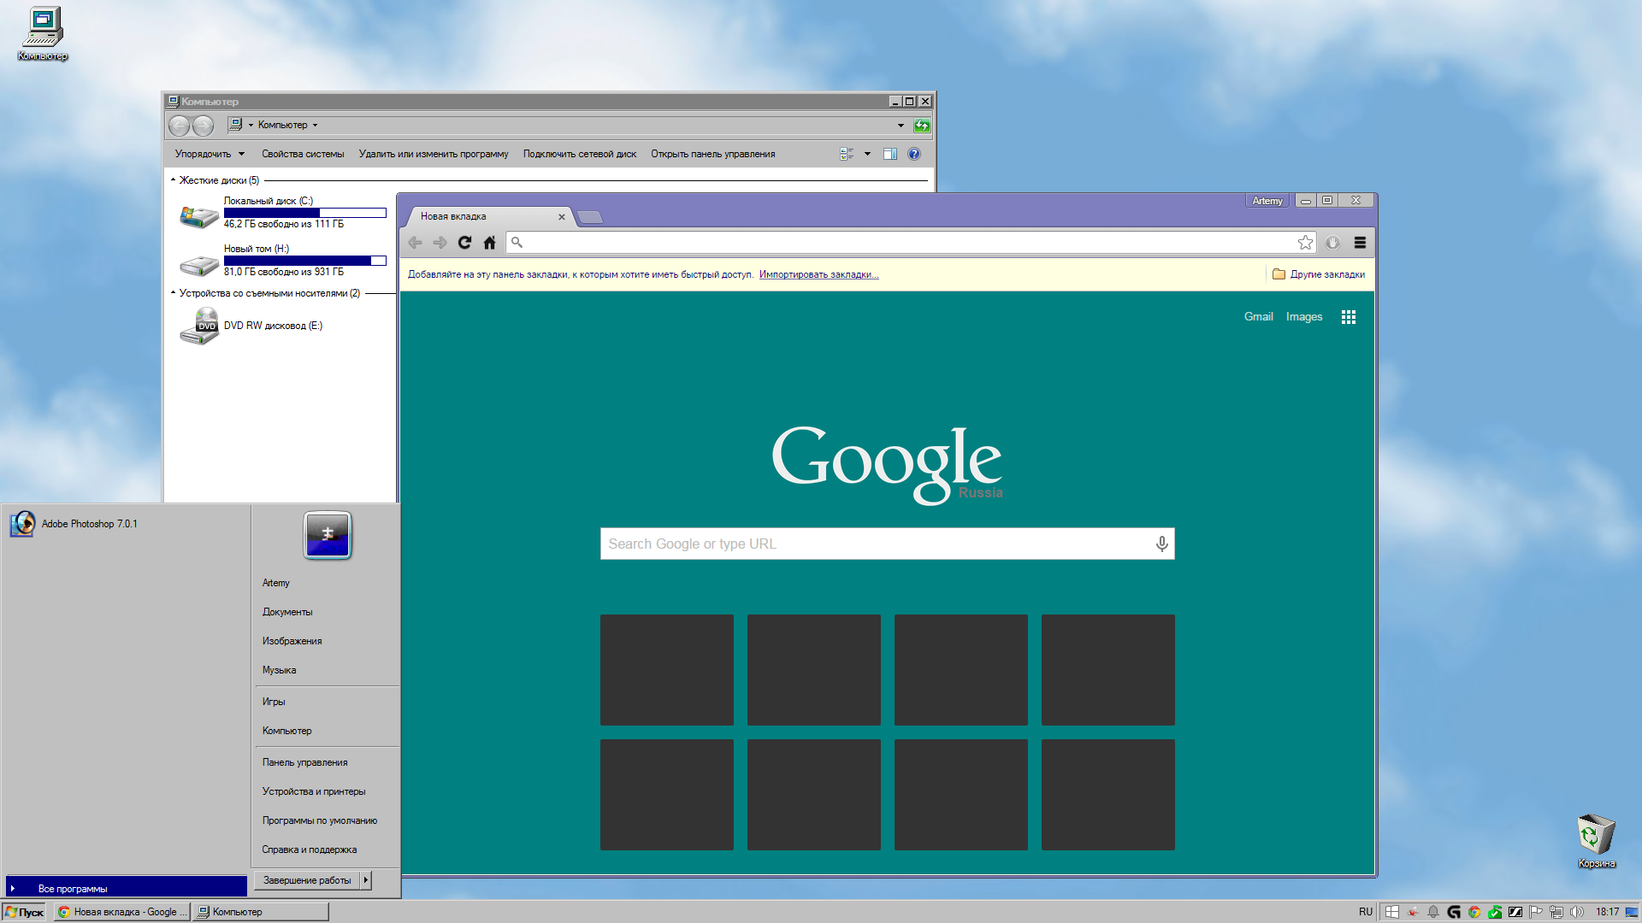Open Панель управления from Start menu

click(304, 762)
